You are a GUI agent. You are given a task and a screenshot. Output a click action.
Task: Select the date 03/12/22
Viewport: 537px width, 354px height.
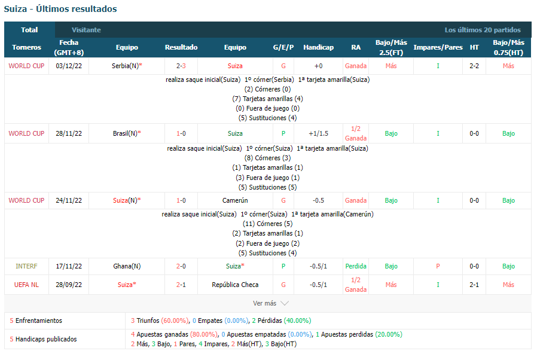69,66
